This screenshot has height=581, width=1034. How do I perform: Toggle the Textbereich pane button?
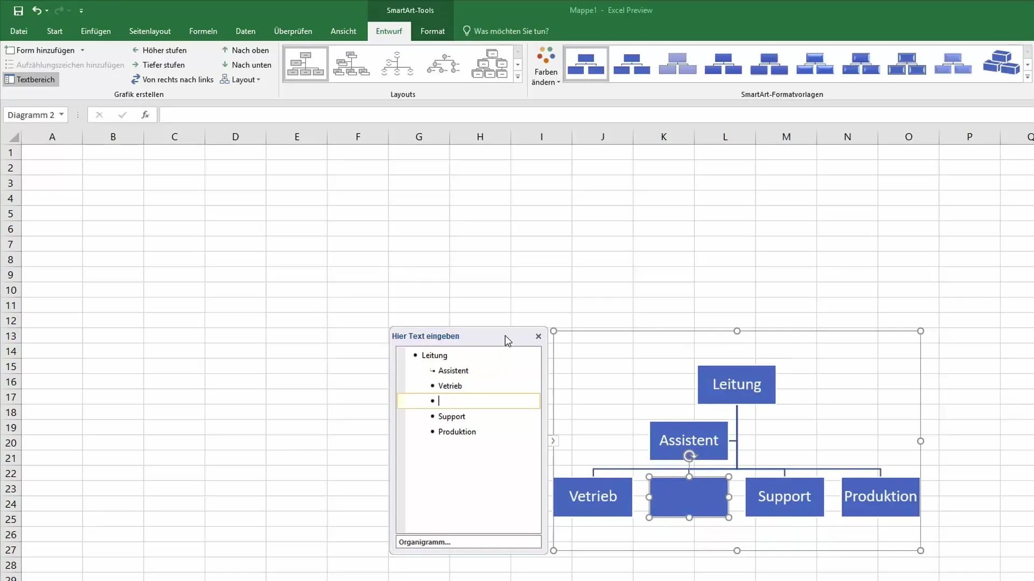(x=31, y=80)
